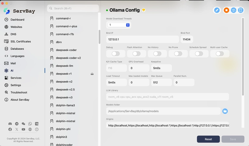
Task: Toggle the Debug switch
Action: pyautogui.click(x=115, y=54)
